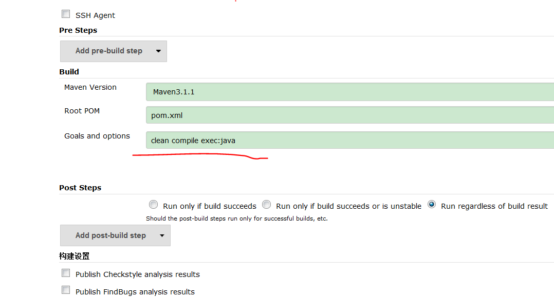This screenshot has width=554, height=298.
Task: Click the 'Add pre-build step' button text
Action: coord(108,51)
